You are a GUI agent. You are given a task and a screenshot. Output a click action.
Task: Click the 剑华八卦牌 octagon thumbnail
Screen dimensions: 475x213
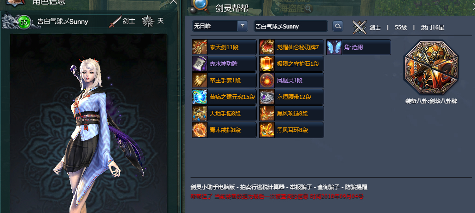pos(431,68)
